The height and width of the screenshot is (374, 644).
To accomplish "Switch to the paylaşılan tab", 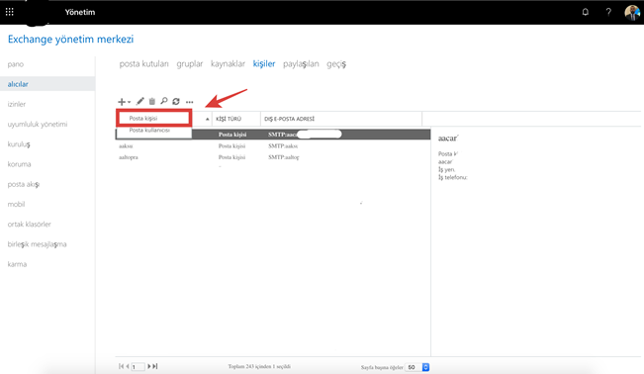I will click(301, 64).
